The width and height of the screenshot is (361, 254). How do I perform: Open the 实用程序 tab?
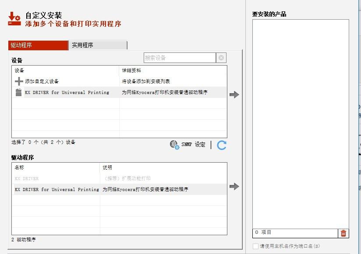pyautogui.click(x=98, y=45)
